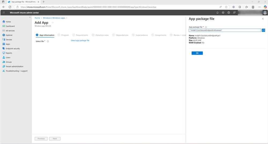Open browser Settings and more menu
This screenshot has height=144, width=268.
pos(259,7)
